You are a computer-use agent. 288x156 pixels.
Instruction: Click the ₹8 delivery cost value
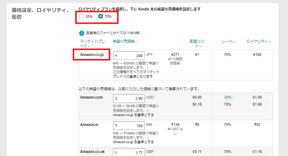coord(197,124)
